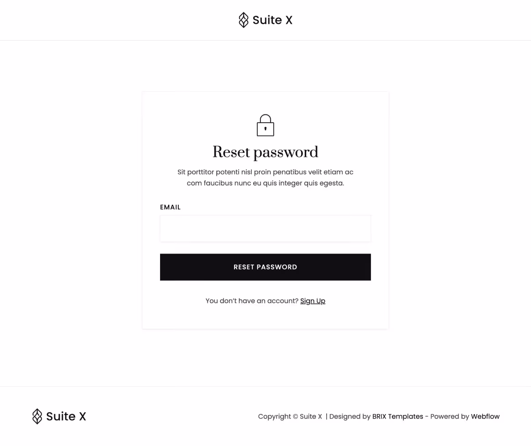Click the diamond-shaped brand mark in header
The height and width of the screenshot is (446, 531).
click(244, 20)
